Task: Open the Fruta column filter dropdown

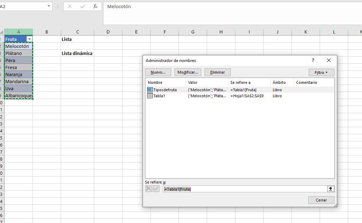Action: coord(29,39)
